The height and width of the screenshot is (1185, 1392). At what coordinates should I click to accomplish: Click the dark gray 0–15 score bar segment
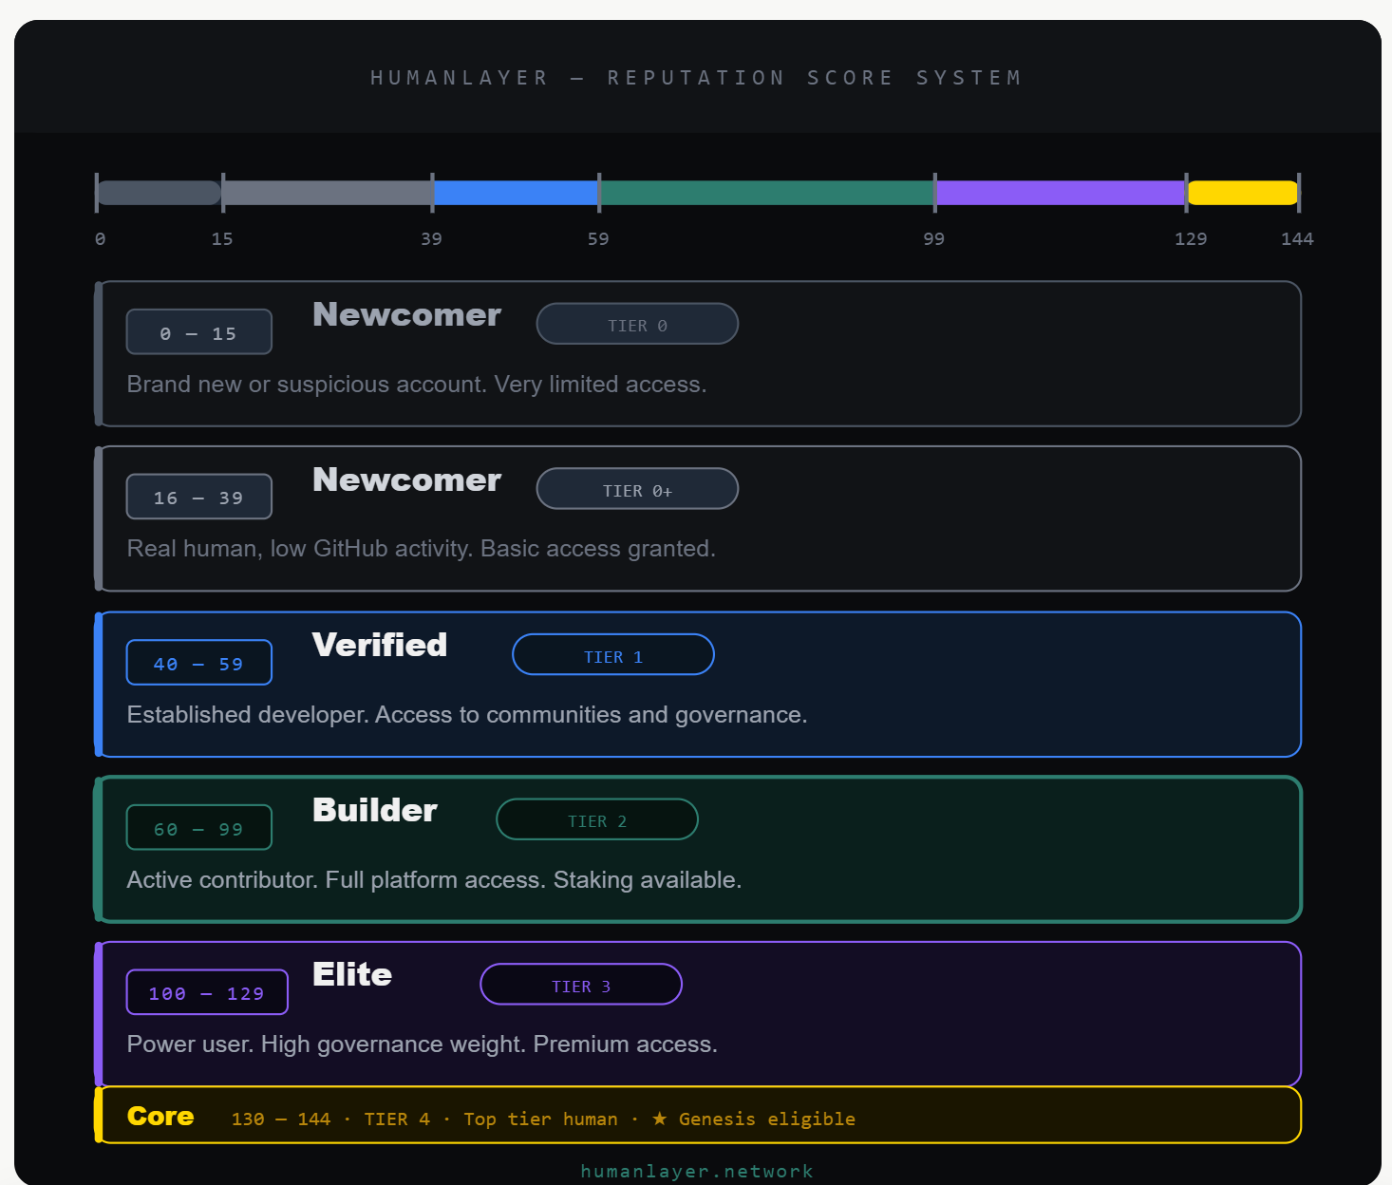(160, 193)
